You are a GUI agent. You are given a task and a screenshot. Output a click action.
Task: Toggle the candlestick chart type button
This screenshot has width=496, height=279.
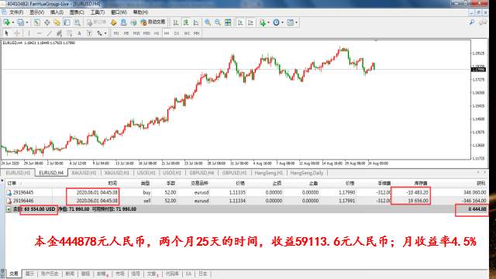[x=186, y=22]
